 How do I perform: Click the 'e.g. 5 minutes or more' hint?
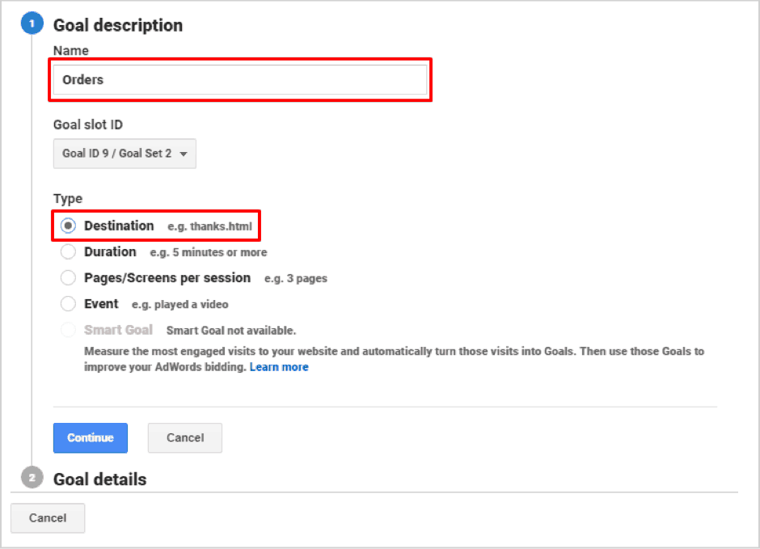[208, 253]
